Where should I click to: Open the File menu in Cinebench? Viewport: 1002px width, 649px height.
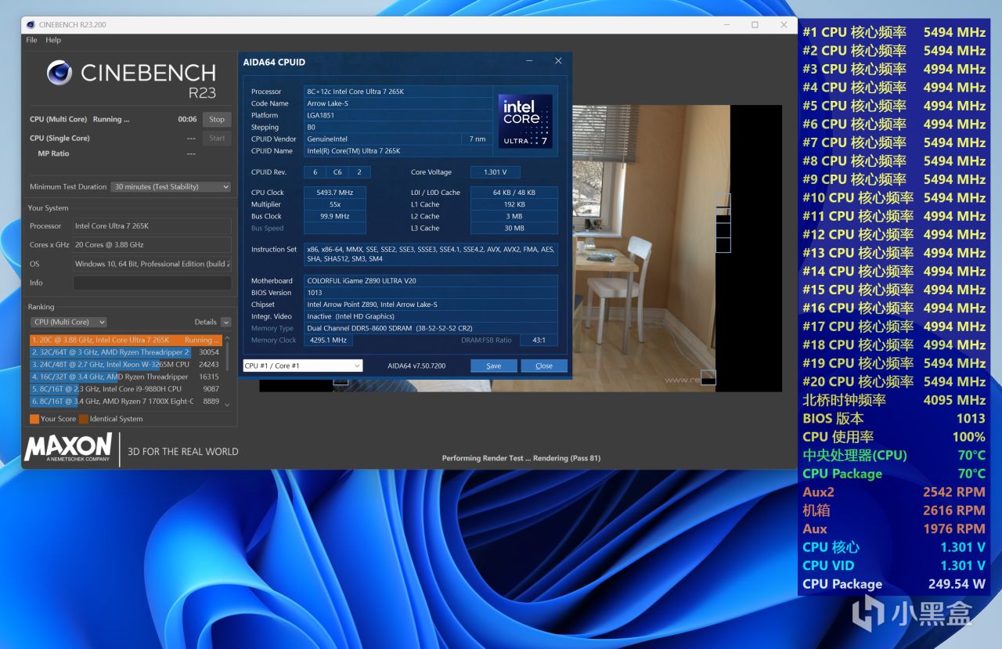[x=31, y=40]
